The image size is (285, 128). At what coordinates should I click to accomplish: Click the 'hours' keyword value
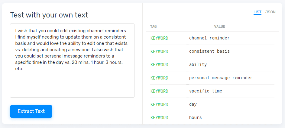click(x=195, y=117)
